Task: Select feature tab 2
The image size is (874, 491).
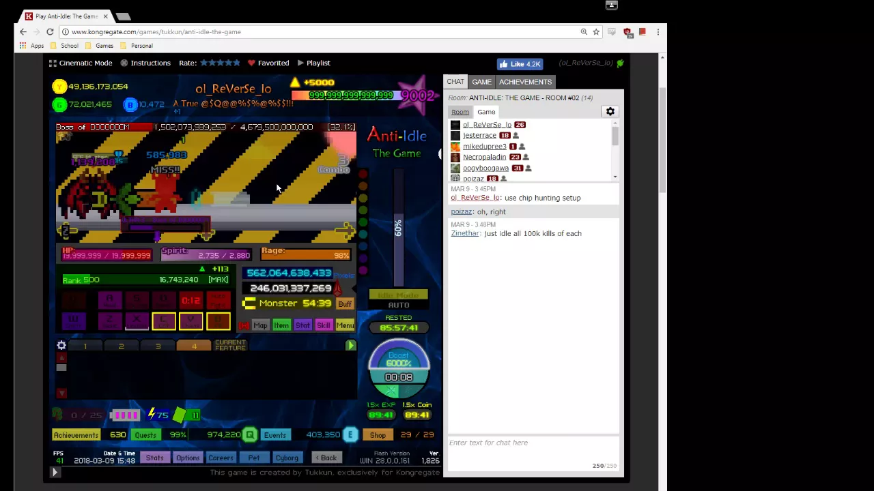Action: tap(121, 346)
